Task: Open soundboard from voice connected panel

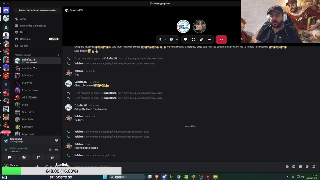Action: tap(52, 157)
